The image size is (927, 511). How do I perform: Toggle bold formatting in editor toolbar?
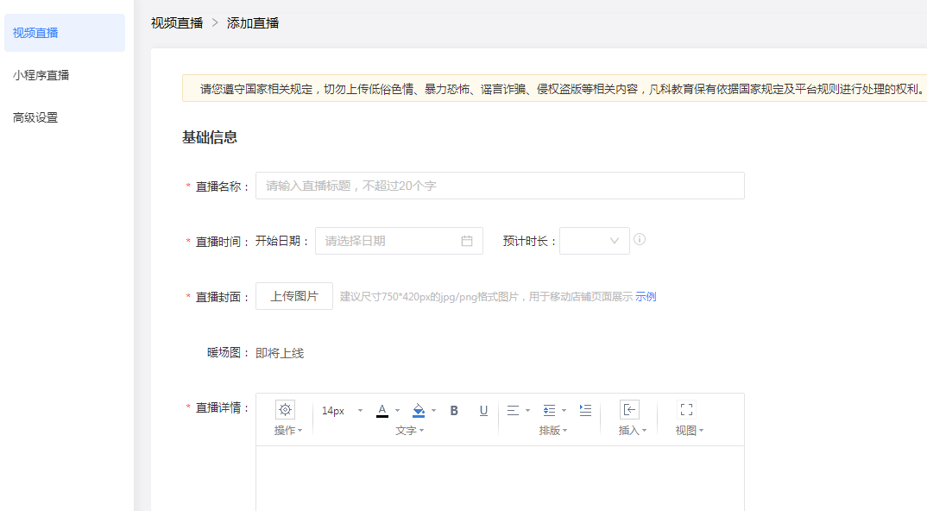coord(454,411)
